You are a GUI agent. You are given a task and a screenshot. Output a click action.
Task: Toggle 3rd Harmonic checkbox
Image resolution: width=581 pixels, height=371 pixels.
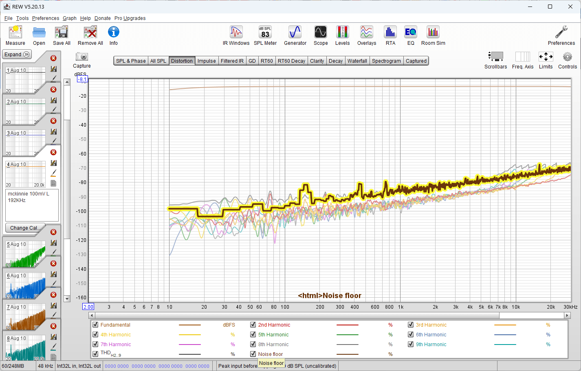point(411,325)
